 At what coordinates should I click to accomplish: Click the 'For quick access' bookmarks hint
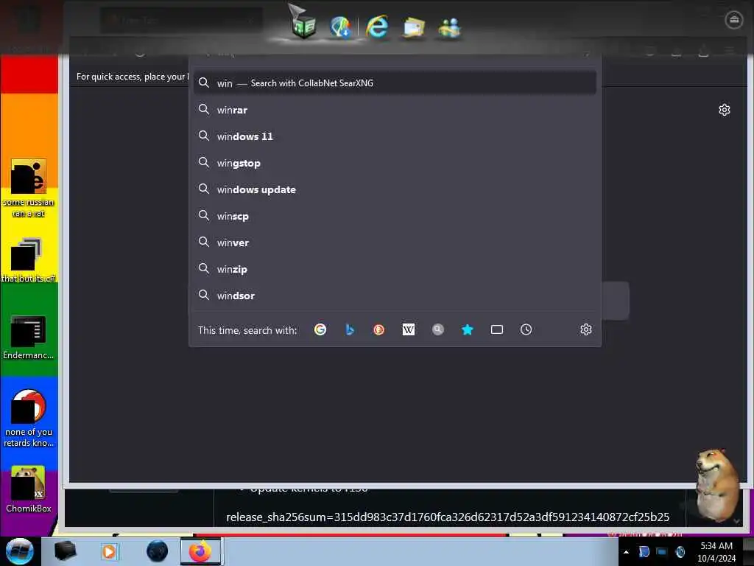(x=133, y=77)
